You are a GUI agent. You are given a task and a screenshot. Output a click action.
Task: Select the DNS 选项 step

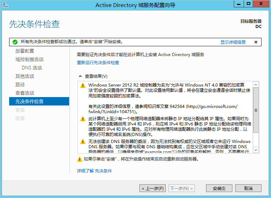pos(32,68)
